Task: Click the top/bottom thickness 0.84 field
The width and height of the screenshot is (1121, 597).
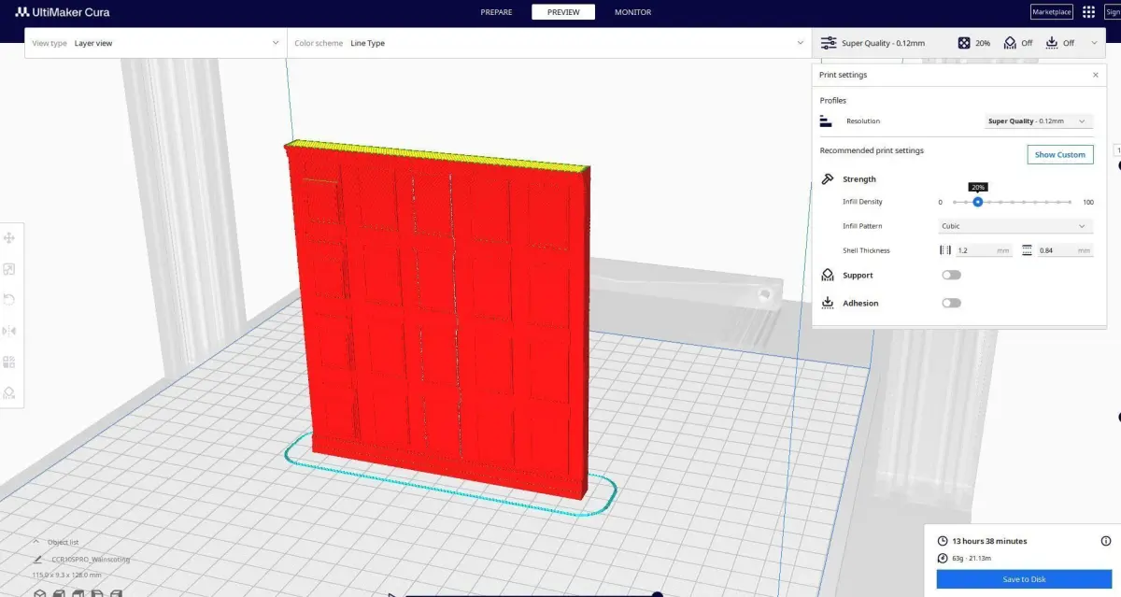Action: click(1065, 250)
